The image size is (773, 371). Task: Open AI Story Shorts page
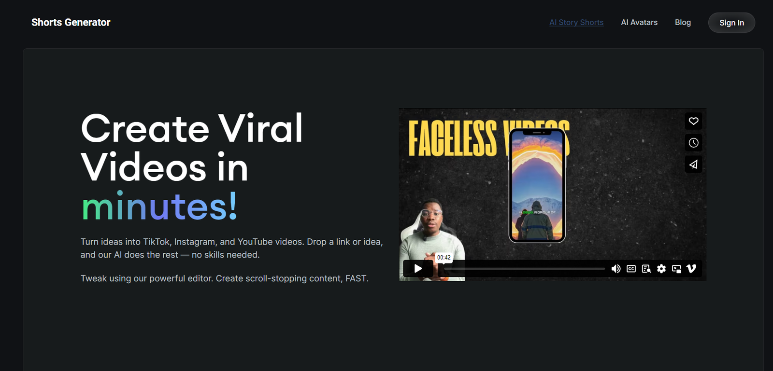pos(576,23)
